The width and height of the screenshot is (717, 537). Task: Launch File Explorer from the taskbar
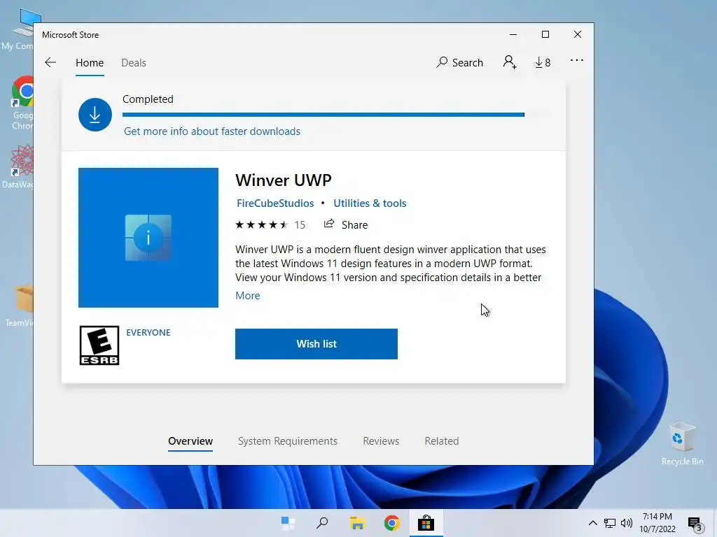pos(357,523)
